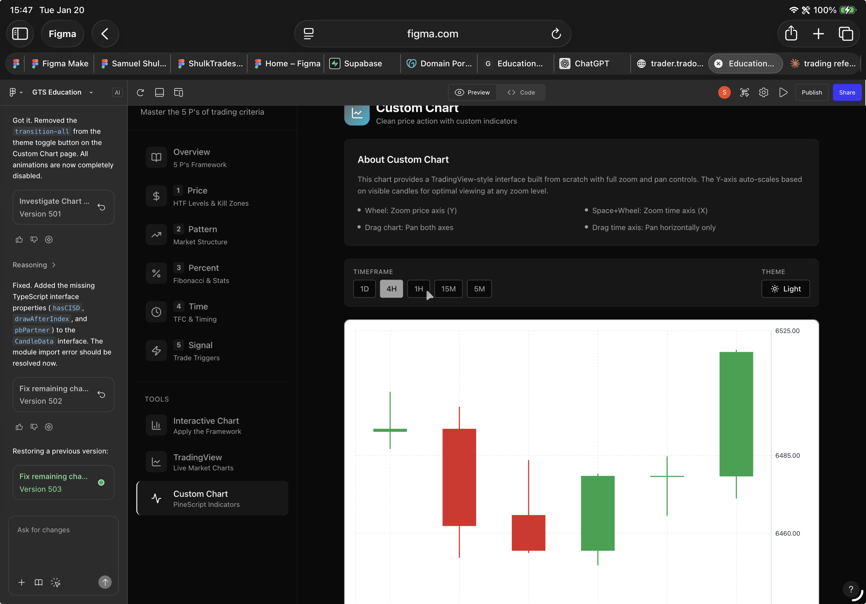The image size is (866, 604).
Task: Open the GTS Education file name dropdown
Action: (62, 92)
